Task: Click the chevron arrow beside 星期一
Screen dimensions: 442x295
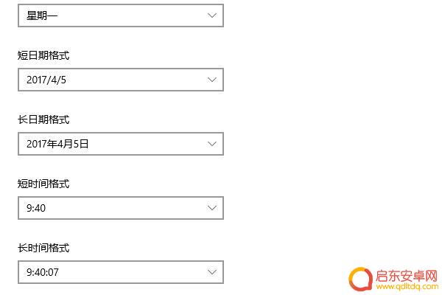Action: [212, 15]
